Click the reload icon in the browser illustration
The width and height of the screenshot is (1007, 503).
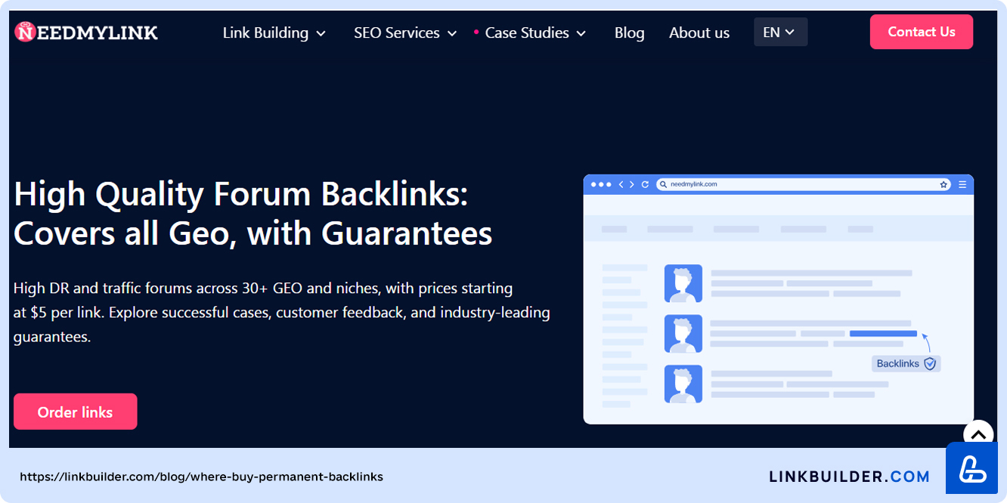point(645,184)
